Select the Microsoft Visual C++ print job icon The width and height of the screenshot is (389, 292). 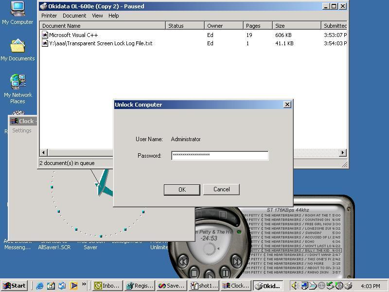[45, 35]
